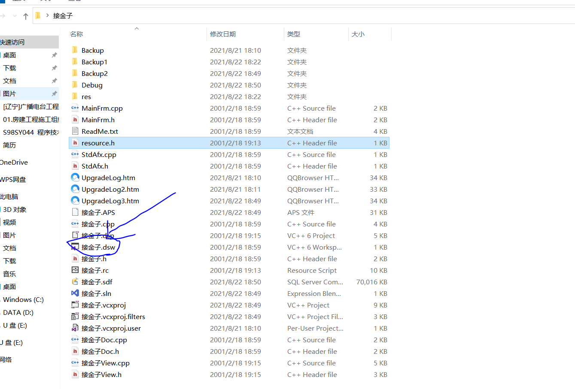575x389 pixels.
Task: Sort files by the 修改日期 column header
Action: (222, 34)
